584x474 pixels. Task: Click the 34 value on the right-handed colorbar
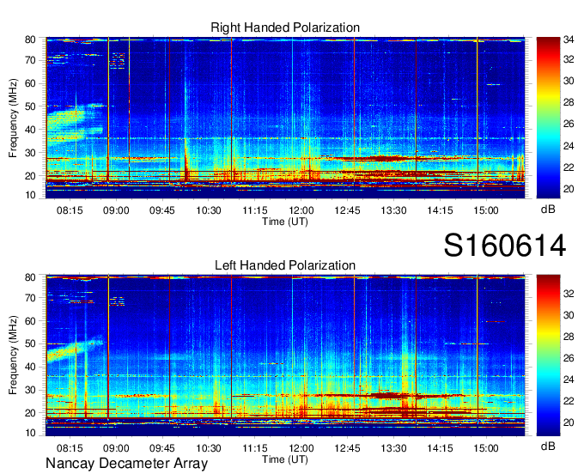569,39
